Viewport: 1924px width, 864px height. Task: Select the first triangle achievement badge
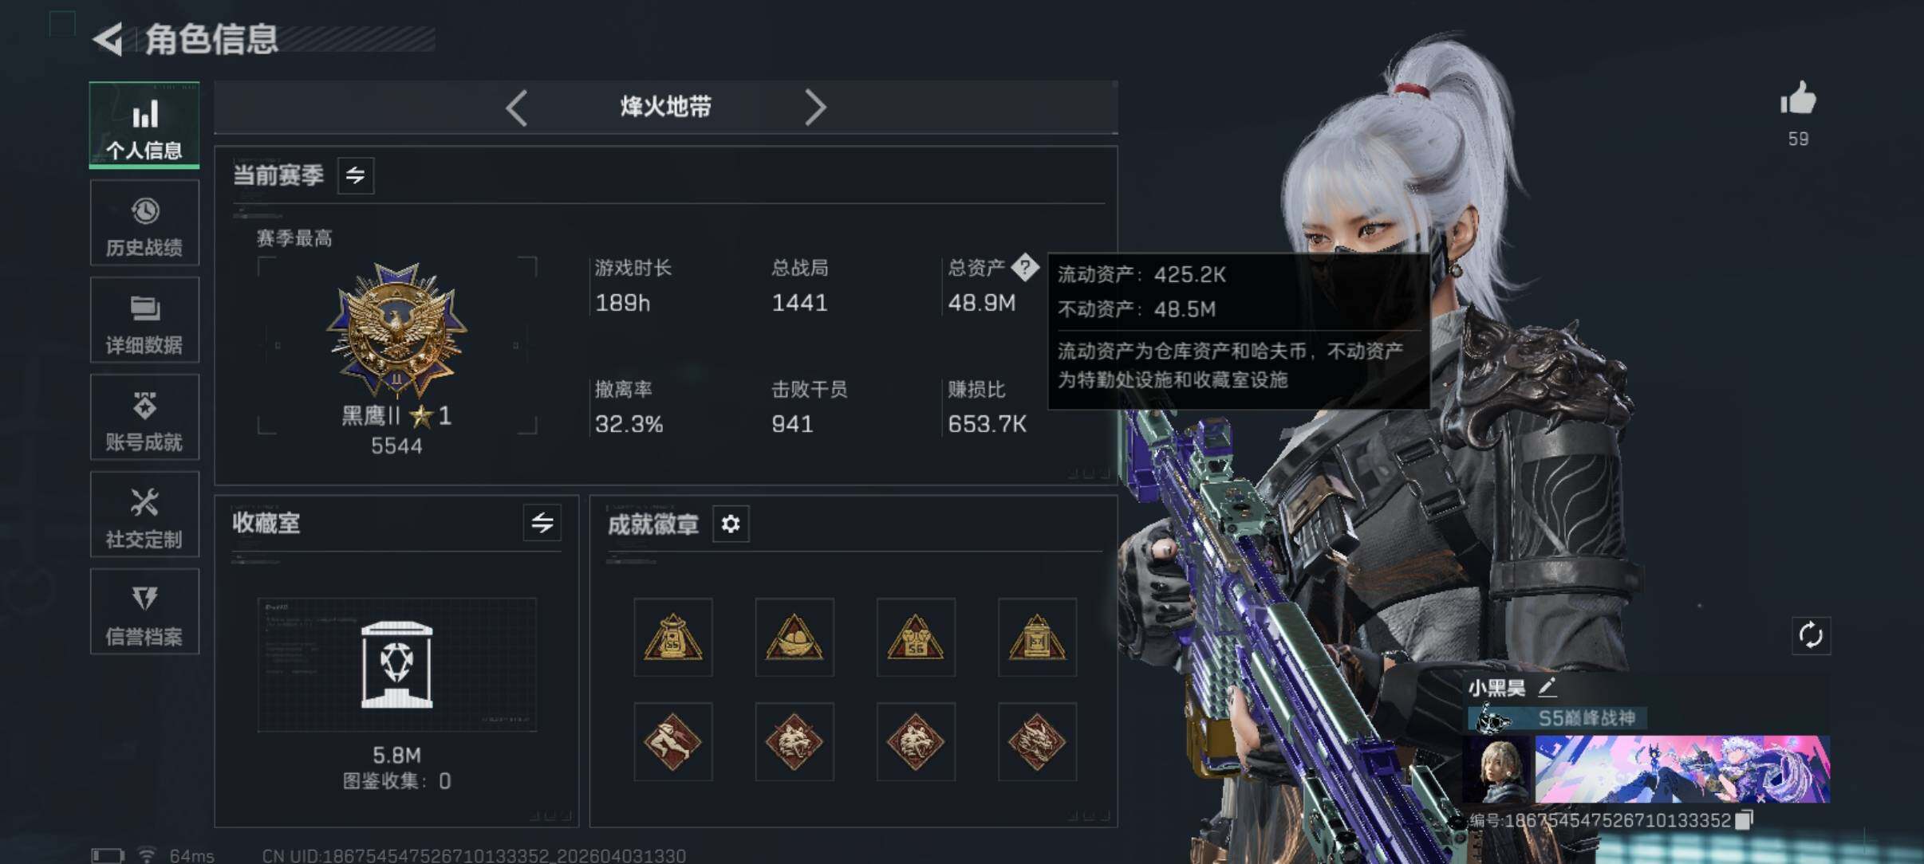point(672,638)
